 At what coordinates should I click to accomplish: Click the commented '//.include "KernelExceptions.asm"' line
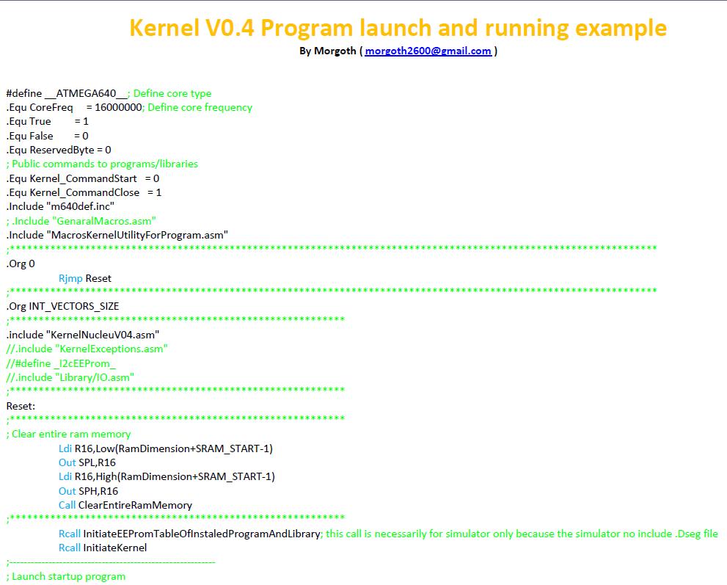click(x=87, y=349)
